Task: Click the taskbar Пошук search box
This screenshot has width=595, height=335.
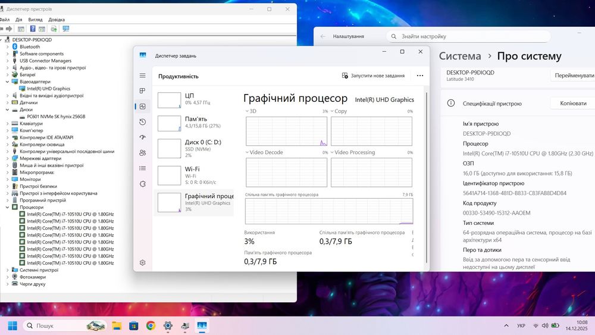Action: pos(65,325)
